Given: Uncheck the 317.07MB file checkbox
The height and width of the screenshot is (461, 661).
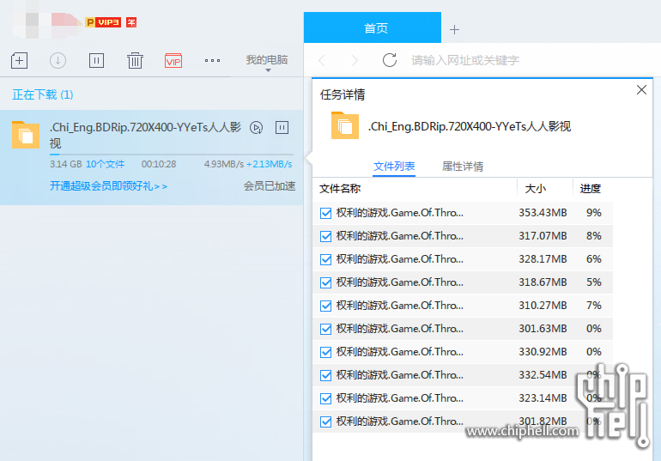Looking at the screenshot, I should point(325,236).
